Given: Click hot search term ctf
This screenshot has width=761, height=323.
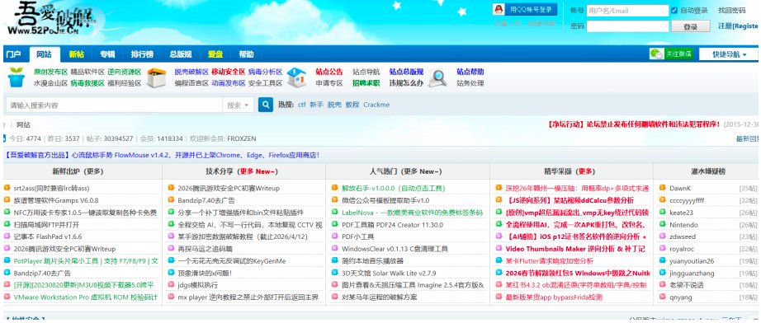Looking at the screenshot, I should (x=302, y=105).
